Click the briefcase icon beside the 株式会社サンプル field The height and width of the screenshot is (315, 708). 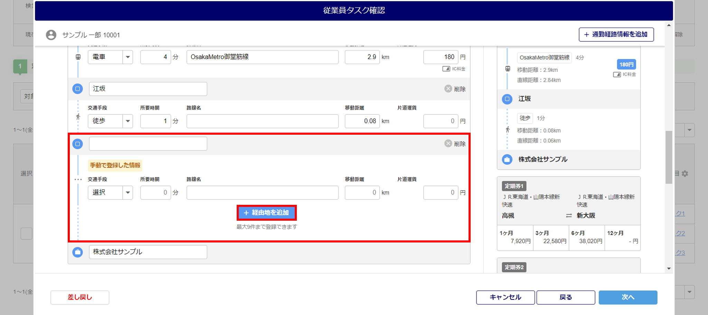click(x=78, y=252)
